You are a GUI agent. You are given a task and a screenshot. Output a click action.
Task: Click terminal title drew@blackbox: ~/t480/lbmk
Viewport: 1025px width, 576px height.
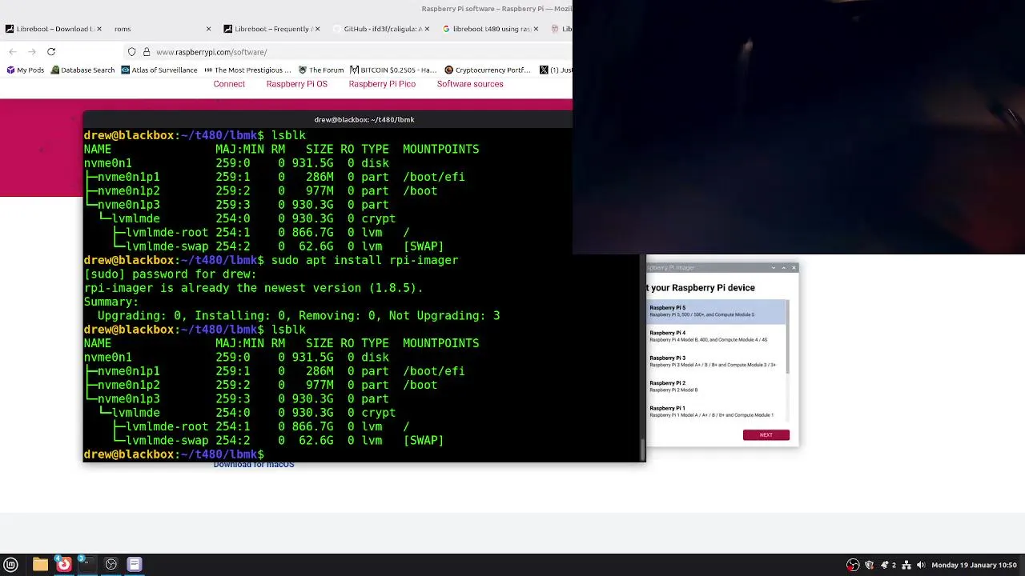pos(364,120)
